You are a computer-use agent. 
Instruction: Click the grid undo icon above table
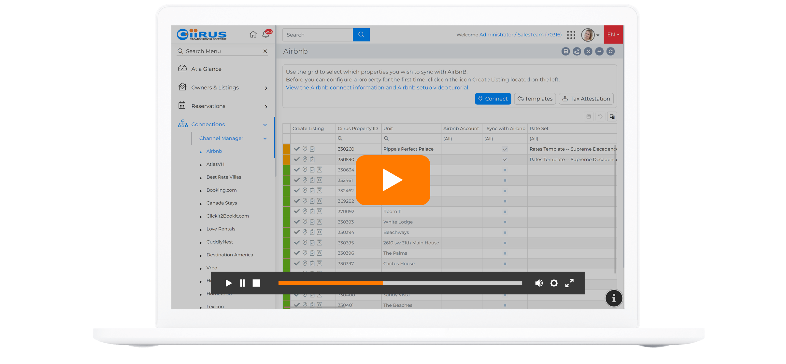pyautogui.click(x=600, y=116)
